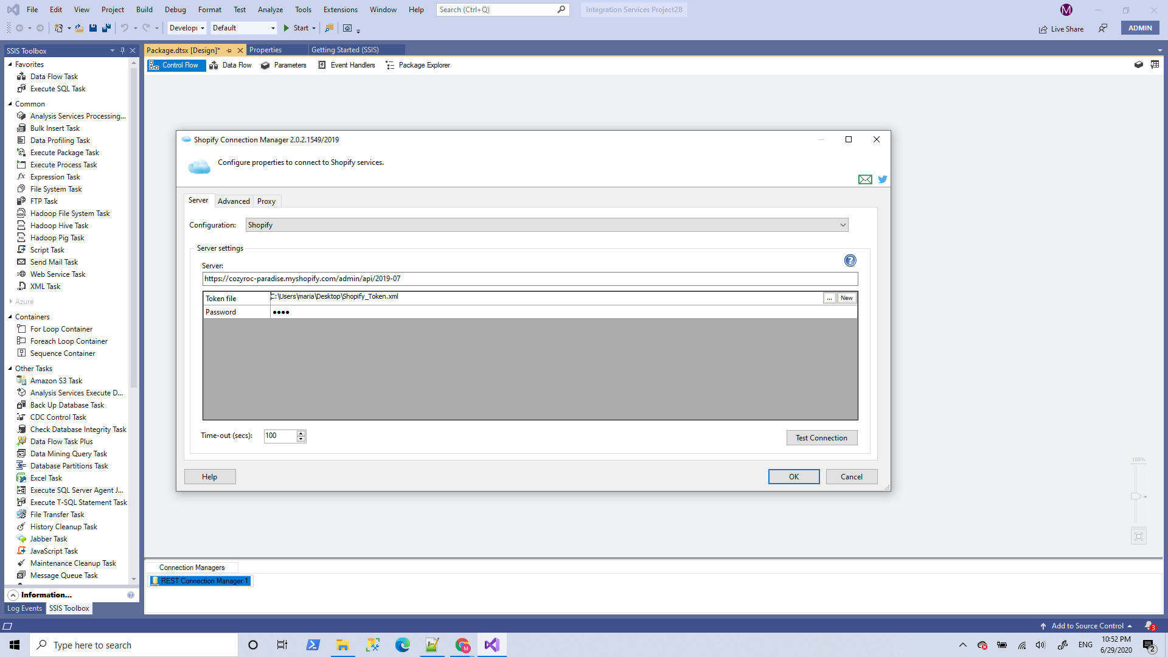Open Visual Studio from the taskbar
The image size is (1168, 657).
click(x=492, y=645)
